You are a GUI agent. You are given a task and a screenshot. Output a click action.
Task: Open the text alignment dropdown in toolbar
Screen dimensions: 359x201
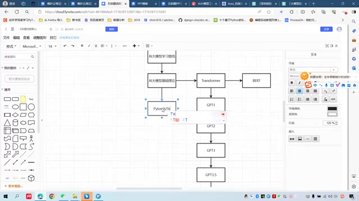(104, 46)
